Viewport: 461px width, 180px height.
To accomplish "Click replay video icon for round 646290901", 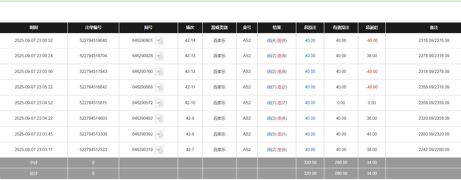I will pos(159,41).
